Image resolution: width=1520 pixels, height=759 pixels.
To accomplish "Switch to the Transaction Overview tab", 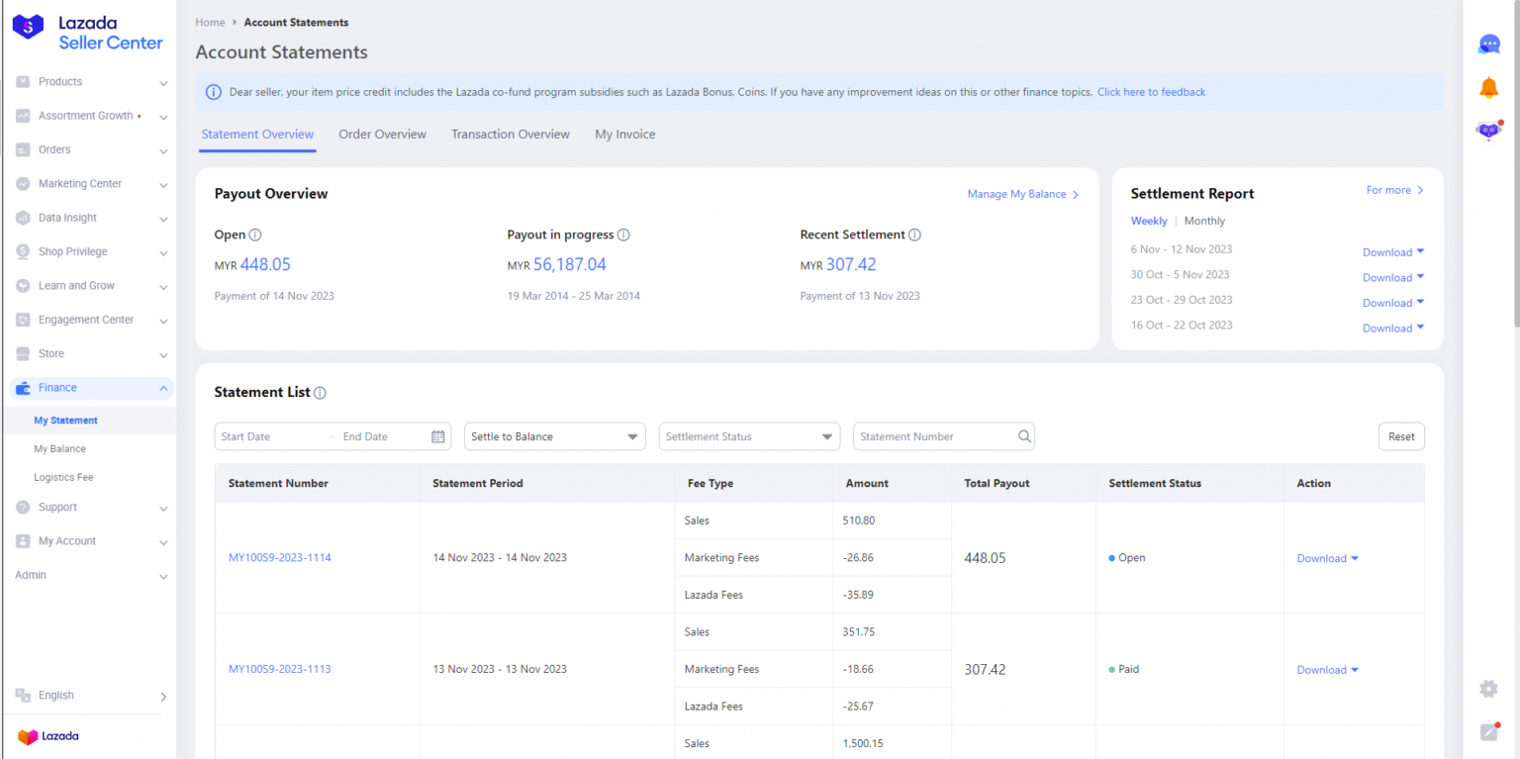I will tap(511, 135).
